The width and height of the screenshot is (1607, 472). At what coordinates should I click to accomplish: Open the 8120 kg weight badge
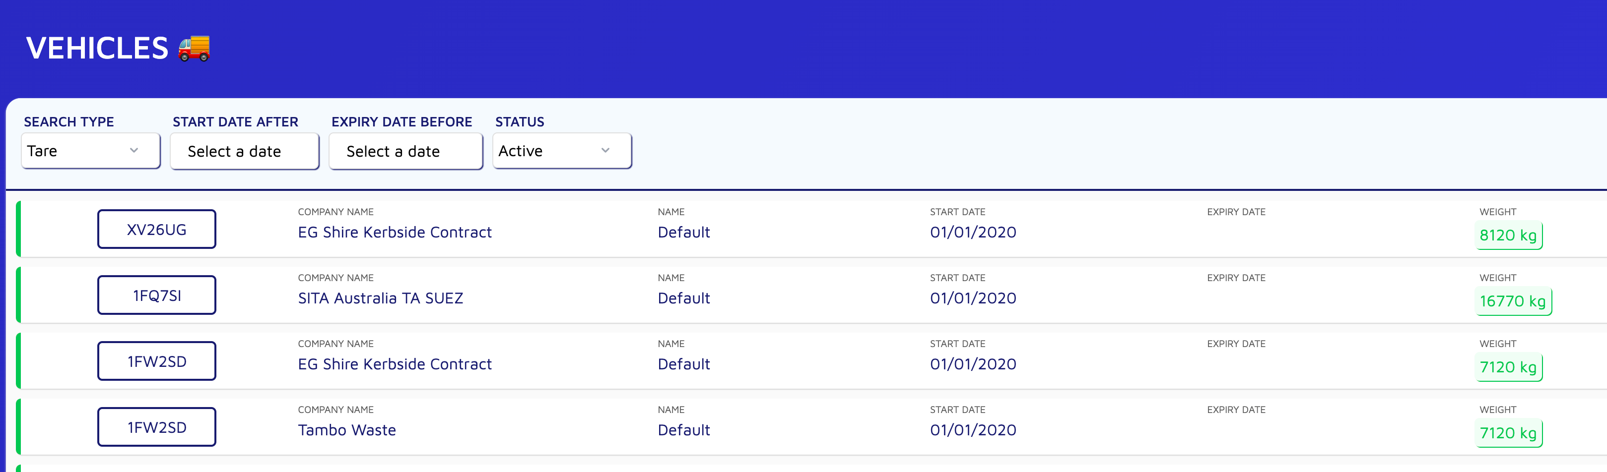(1508, 236)
